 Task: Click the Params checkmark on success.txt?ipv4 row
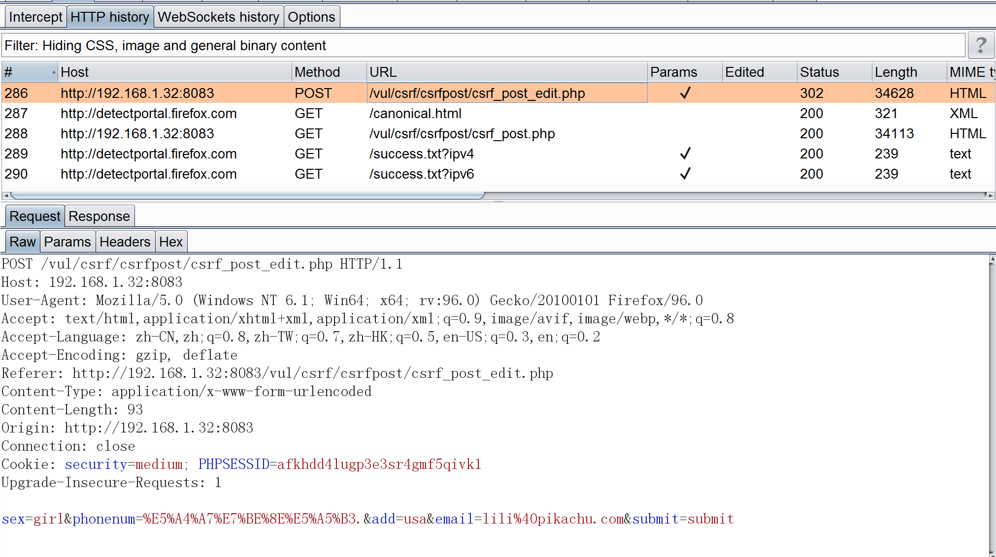pos(685,154)
